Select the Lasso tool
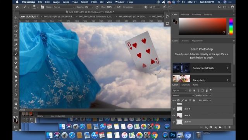This screenshot has height=140, width=248. tap(16, 26)
